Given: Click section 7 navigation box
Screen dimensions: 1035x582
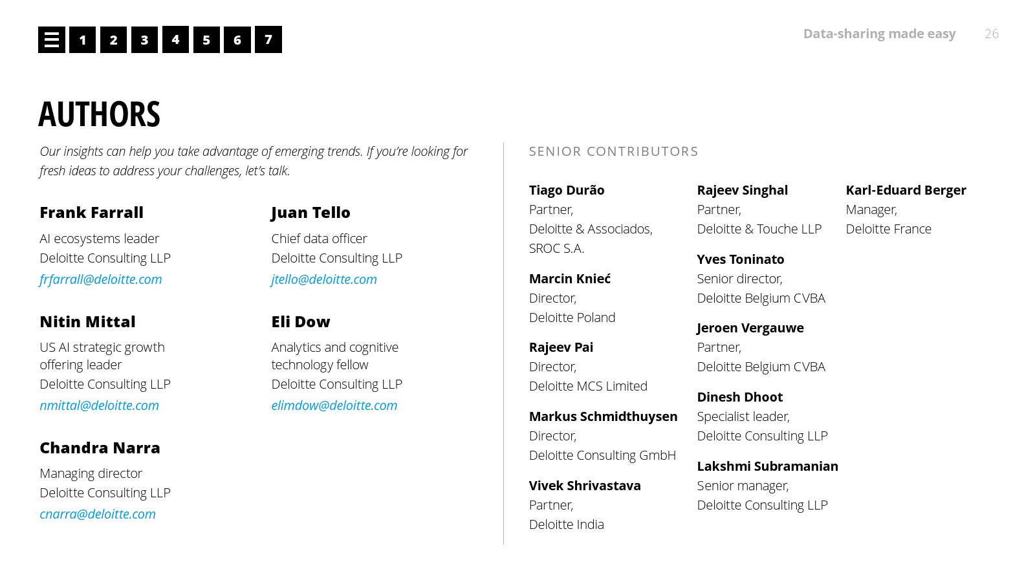Looking at the screenshot, I should click(268, 39).
